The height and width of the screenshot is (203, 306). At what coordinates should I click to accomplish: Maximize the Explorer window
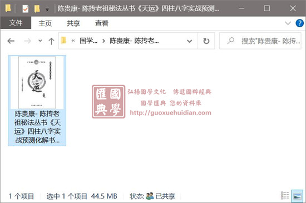tap(266, 8)
